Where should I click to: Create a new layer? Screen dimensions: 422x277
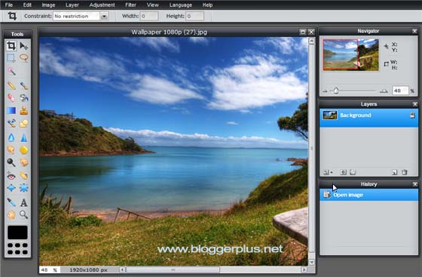coord(395,172)
